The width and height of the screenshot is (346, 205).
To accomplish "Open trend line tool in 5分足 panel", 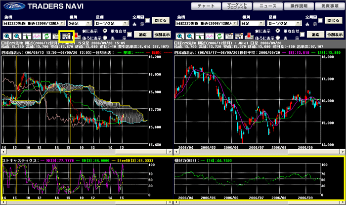I will [37, 36].
